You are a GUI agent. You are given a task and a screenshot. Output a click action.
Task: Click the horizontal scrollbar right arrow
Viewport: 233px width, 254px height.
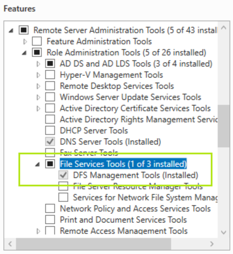[x=211, y=244]
